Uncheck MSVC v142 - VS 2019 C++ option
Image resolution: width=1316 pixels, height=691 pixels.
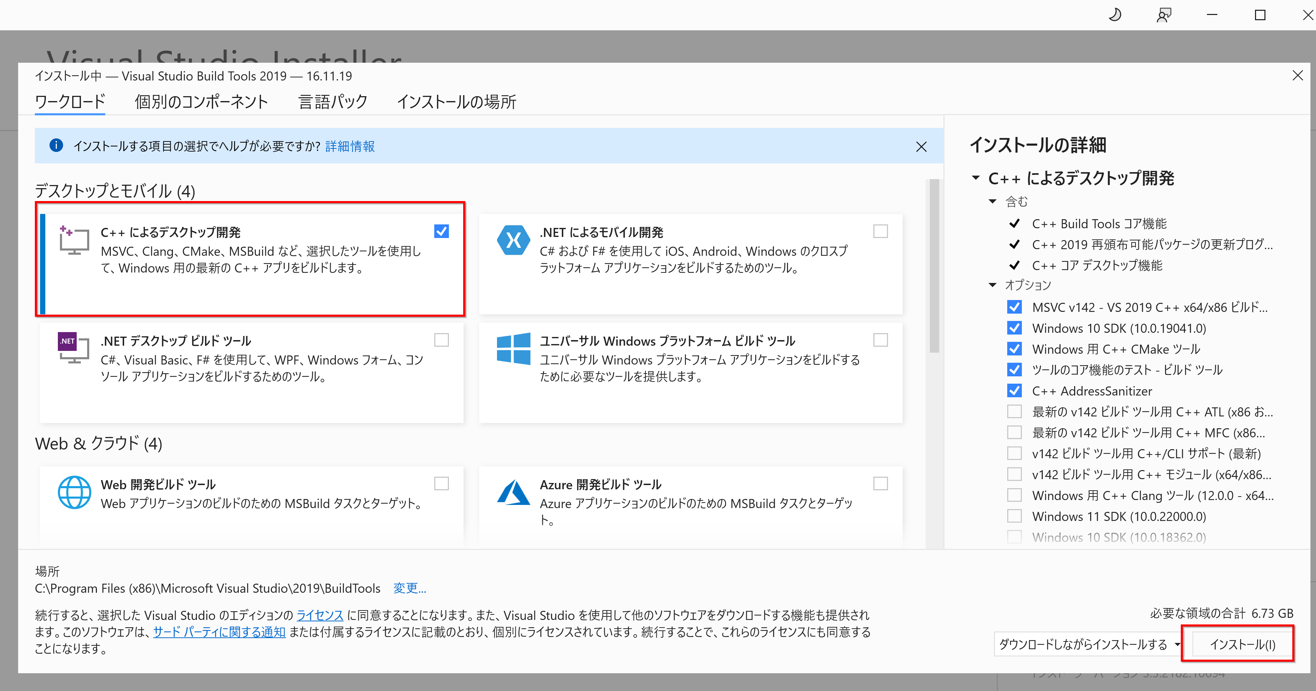coord(1014,307)
